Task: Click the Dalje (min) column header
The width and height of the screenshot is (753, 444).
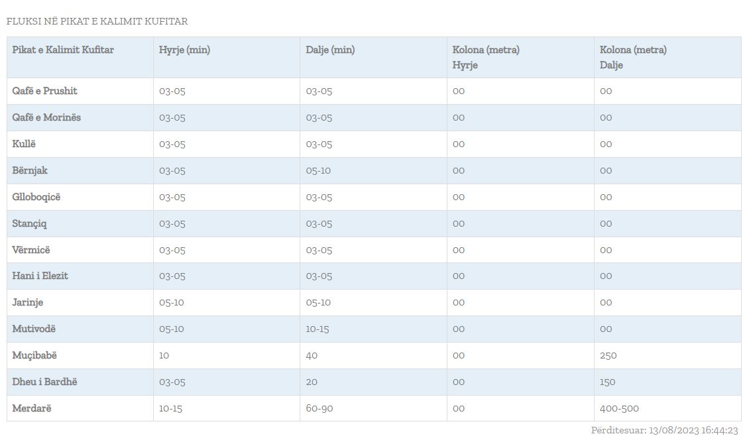Action: (x=330, y=50)
